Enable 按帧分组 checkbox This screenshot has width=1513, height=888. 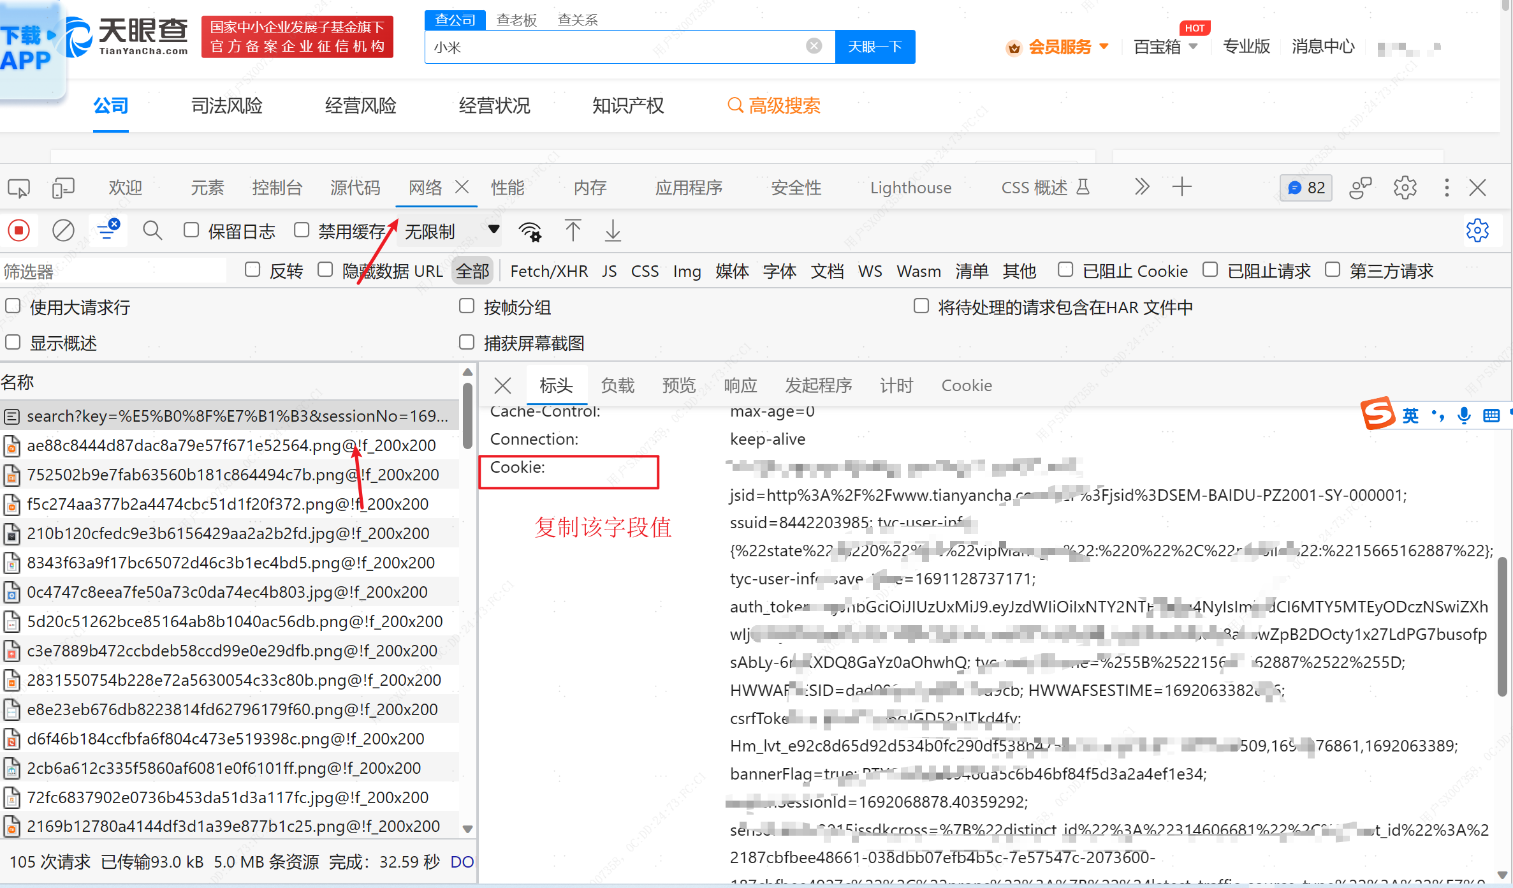coord(467,306)
